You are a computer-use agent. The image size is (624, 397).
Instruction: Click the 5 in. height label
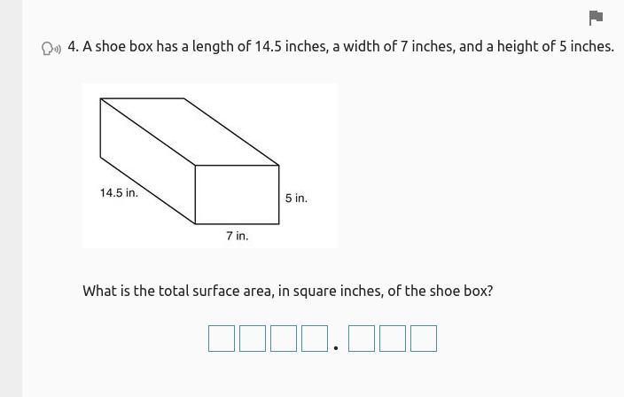point(296,198)
